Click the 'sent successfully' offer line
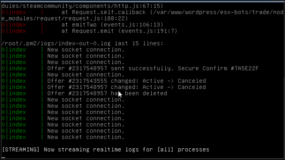 (x=153, y=69)
